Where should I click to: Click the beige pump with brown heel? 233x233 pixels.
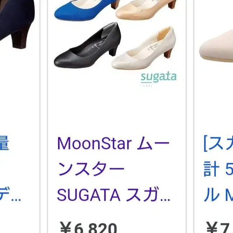(x=146, y=10)
